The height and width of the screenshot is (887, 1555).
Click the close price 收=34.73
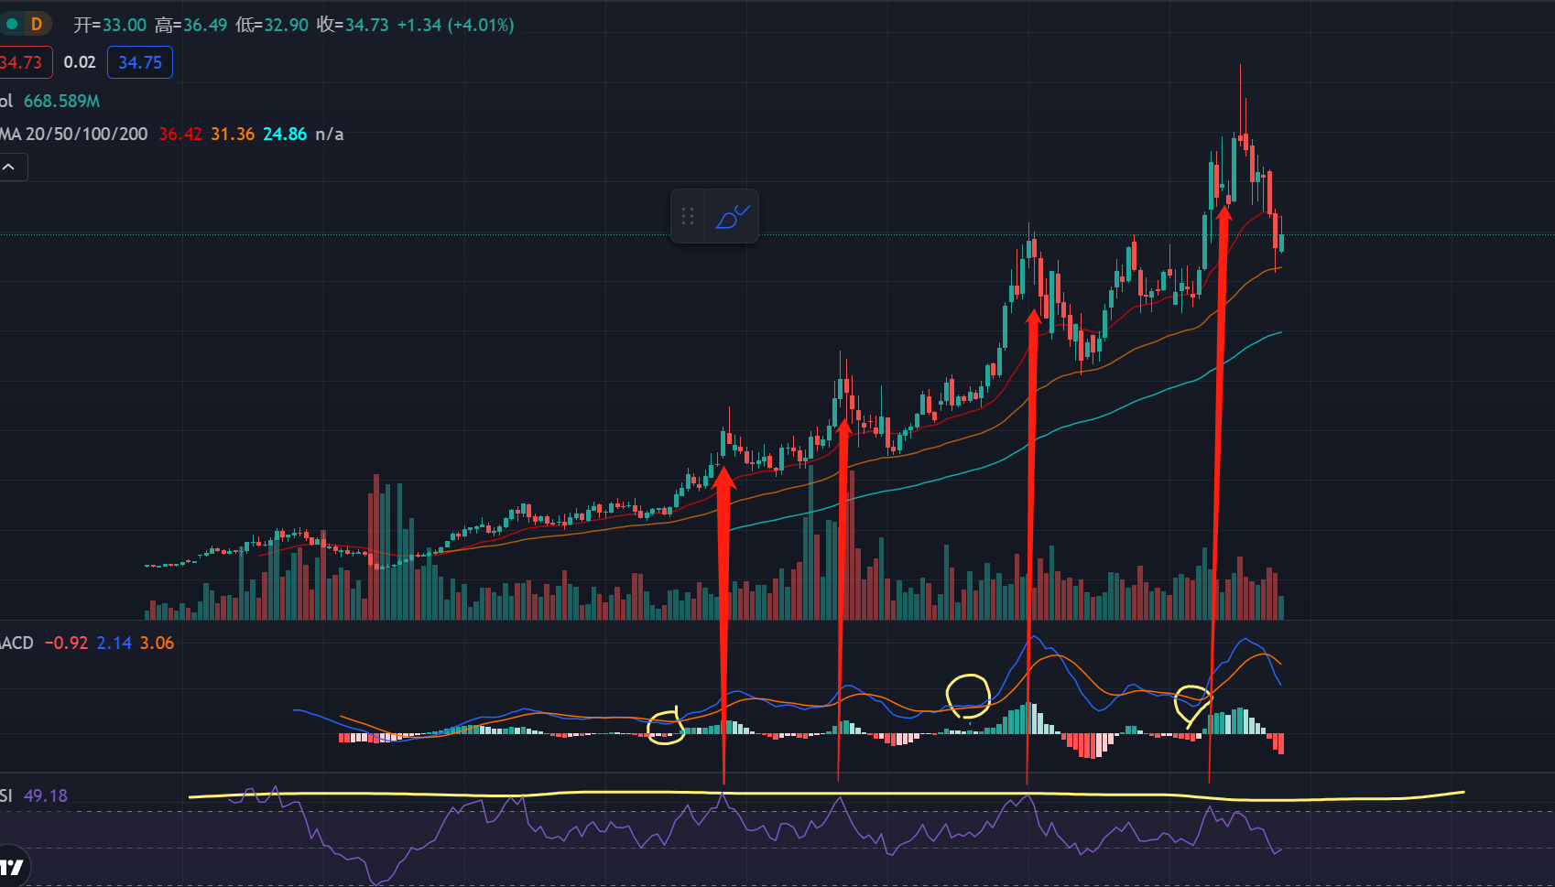point(353,25)
